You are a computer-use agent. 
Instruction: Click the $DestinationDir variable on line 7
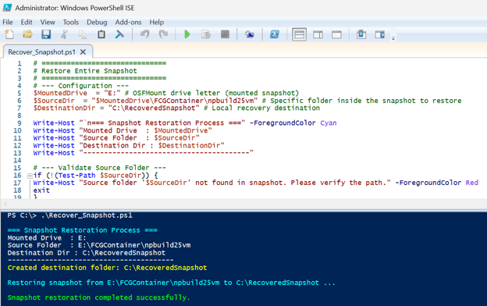(64, 108)
